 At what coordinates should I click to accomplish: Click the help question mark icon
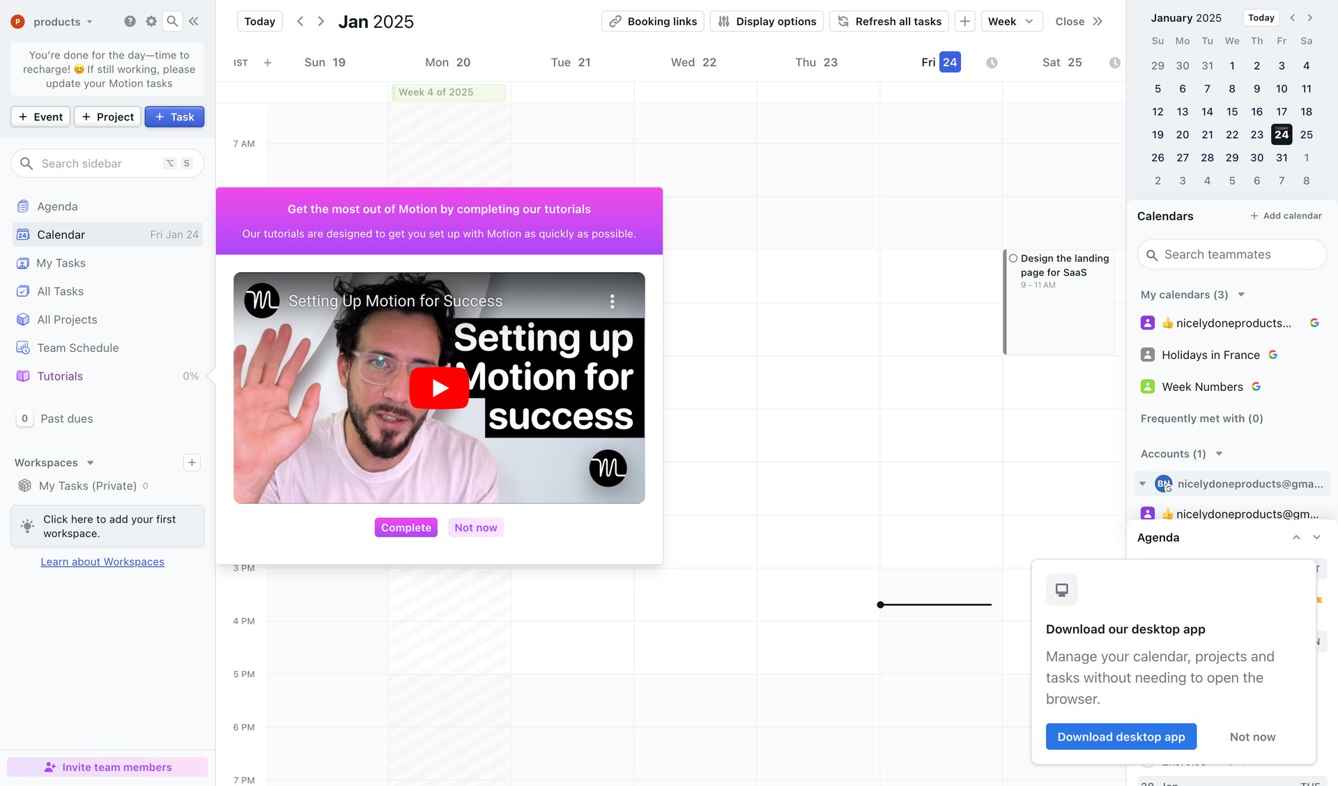point(130,21)
